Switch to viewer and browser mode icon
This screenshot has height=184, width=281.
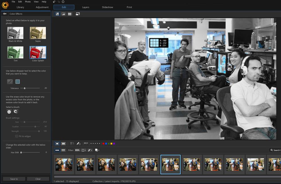click(57, 14)
